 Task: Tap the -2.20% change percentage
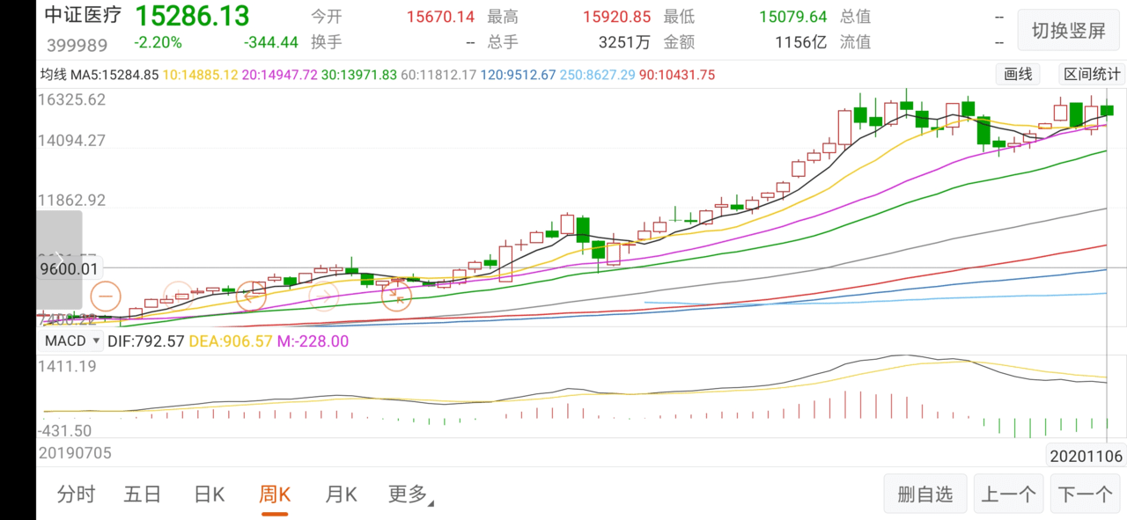pyautogui.click(x=158, y=42)
